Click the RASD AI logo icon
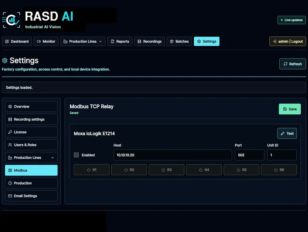Image resolution: width=308 pixels, height=232 pixels. click(x=11, y=20)
